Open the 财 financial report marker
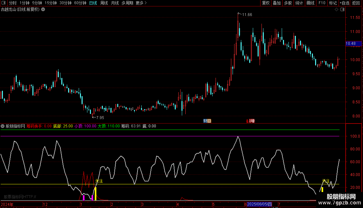The height and width of the screenshot is (208, 363). pyautogui.click(x=205, y=121)
